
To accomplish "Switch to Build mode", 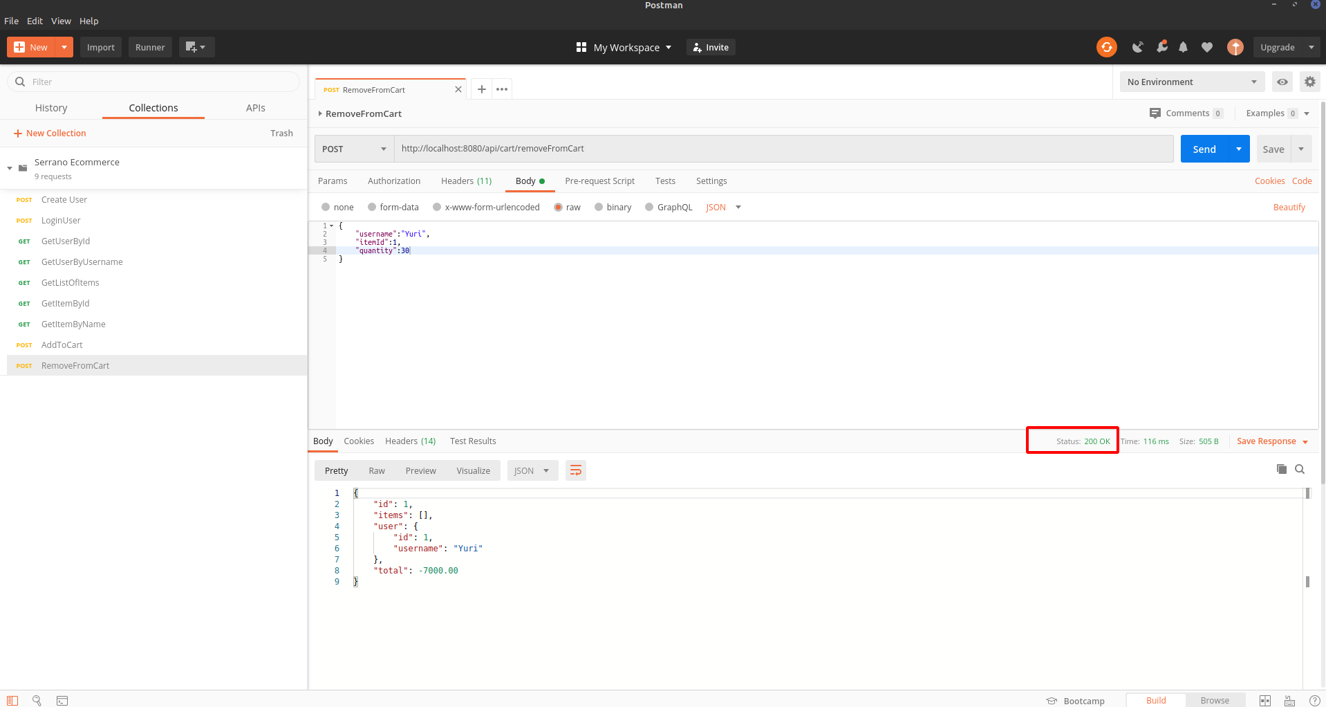I will pyautogui.click(x=1156, y=700).
